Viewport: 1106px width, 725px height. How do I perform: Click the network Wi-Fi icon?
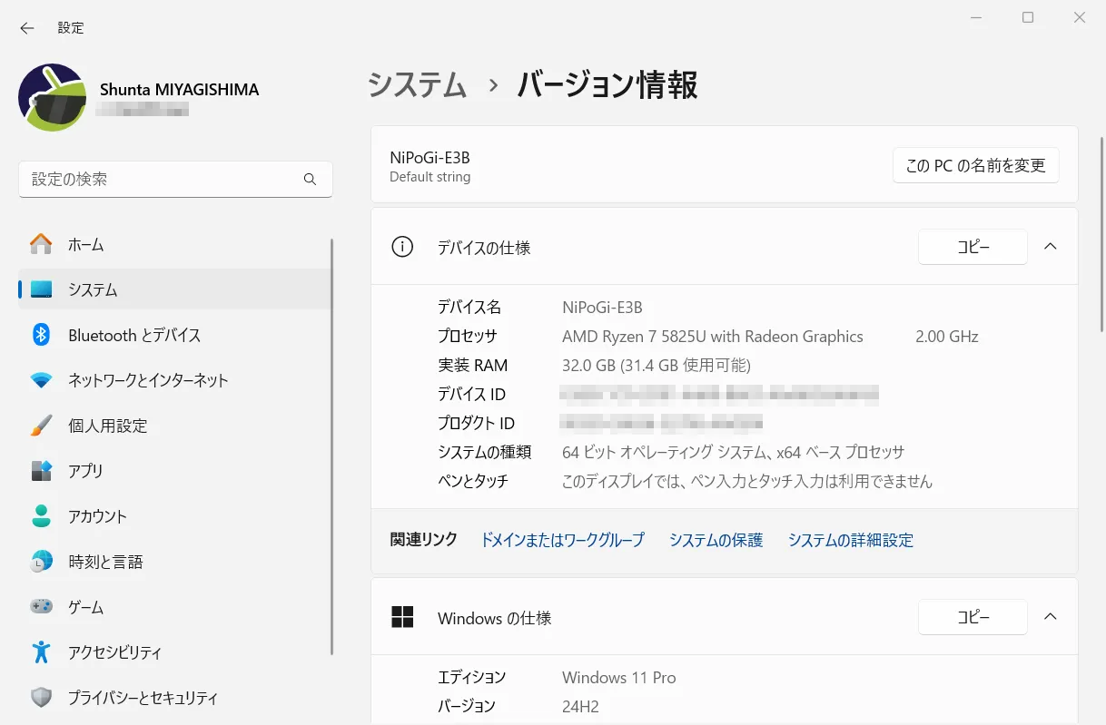(x=41, y=380)
